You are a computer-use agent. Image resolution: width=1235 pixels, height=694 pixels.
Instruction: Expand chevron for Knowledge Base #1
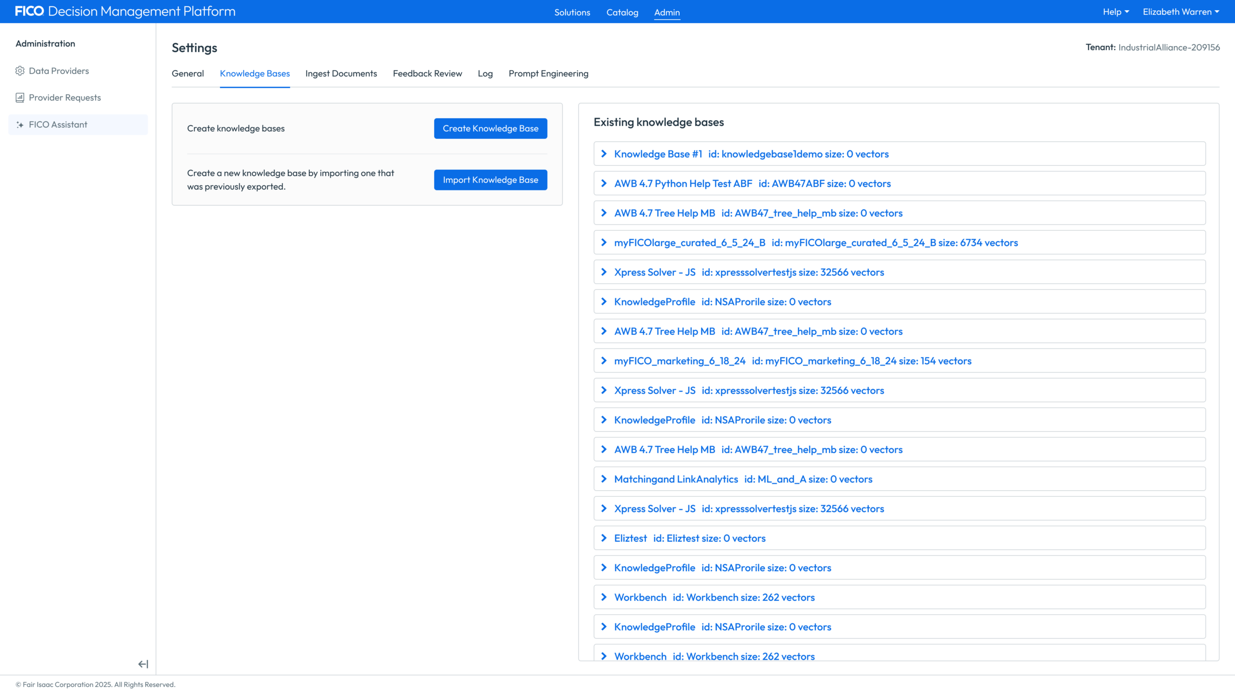pos(604,154)
